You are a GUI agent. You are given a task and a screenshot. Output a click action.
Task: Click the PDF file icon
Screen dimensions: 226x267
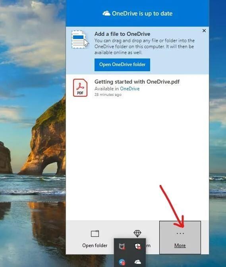click(80, 88)
